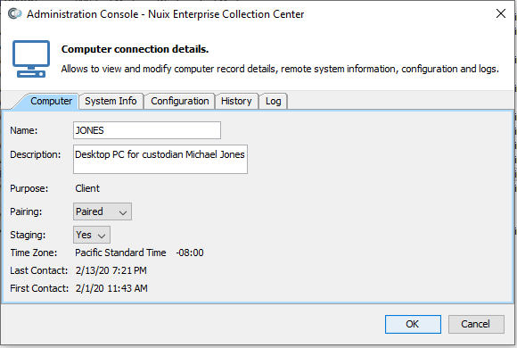This screenshot has width=517, height=348.
Task: Click the 'Name:' label
Action: (24, 130)
